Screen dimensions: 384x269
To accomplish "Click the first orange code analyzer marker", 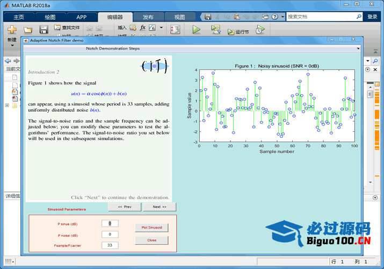I will tap(377, 91).
